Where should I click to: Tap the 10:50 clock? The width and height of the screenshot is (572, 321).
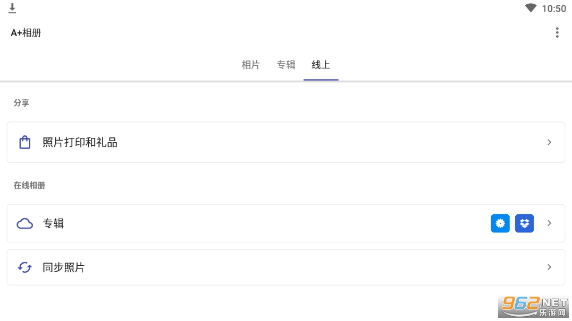[x=553, y=8]
